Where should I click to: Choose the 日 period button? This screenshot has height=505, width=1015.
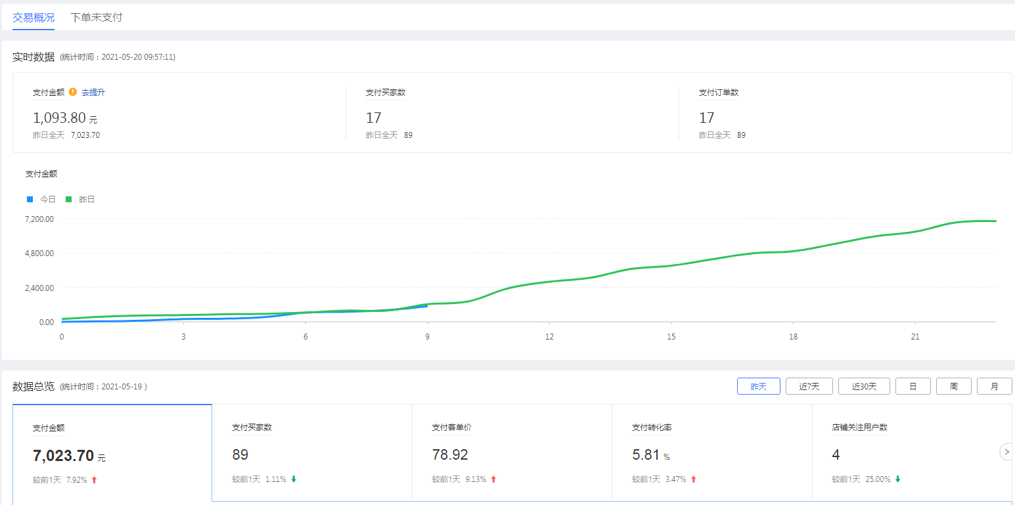point(913,386)
